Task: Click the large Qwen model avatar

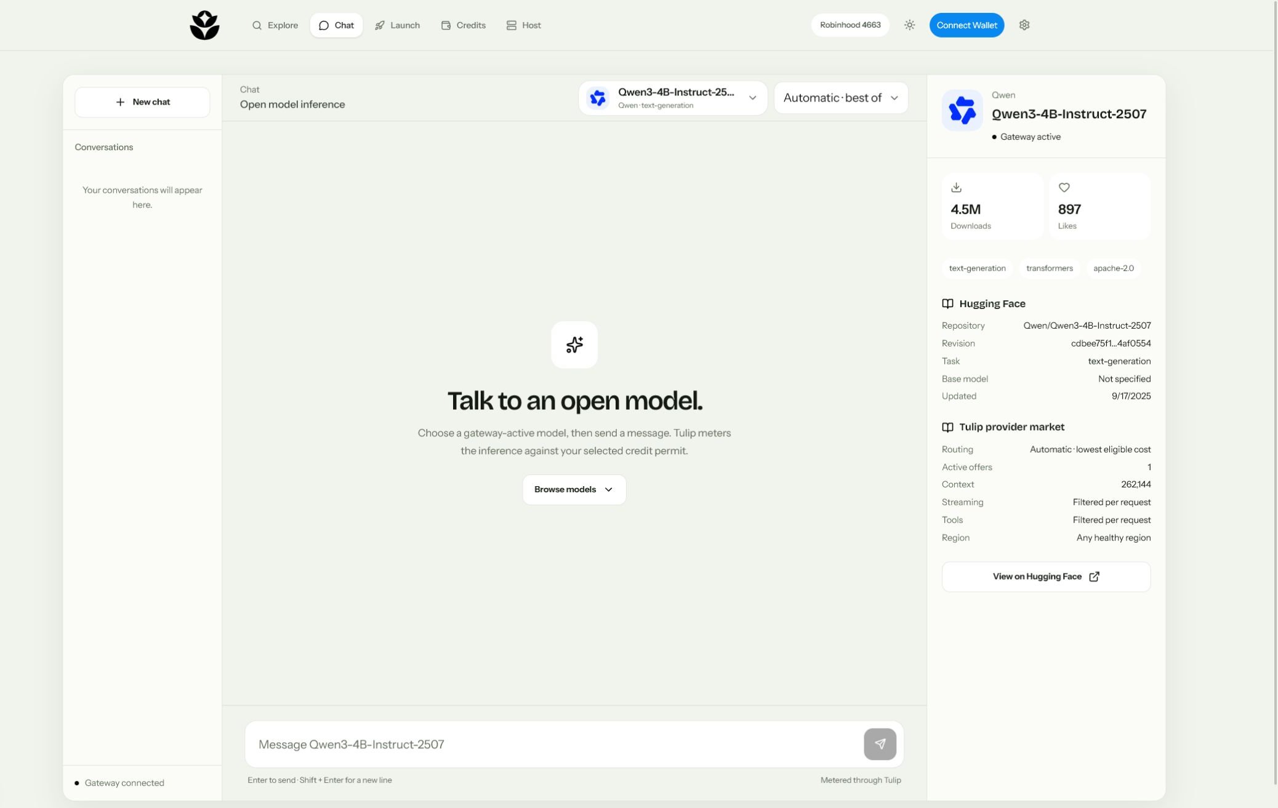Action: 962,111
